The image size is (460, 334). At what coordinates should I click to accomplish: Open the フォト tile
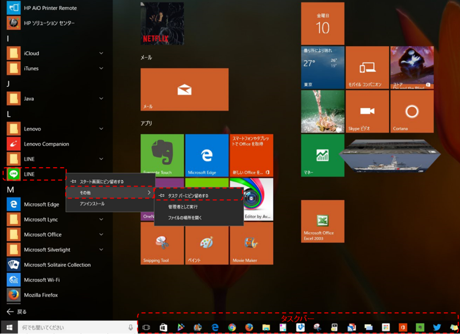click(323, 111)
